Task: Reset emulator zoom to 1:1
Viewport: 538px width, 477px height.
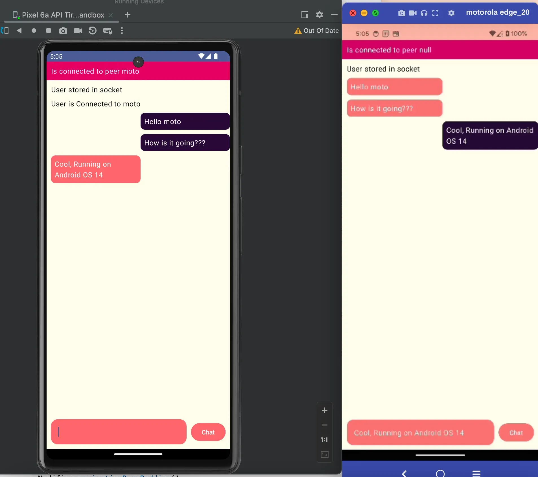Action: [325, 440]
